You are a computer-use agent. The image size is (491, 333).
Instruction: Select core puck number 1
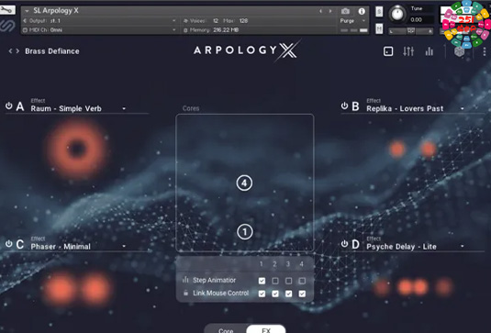244,232
